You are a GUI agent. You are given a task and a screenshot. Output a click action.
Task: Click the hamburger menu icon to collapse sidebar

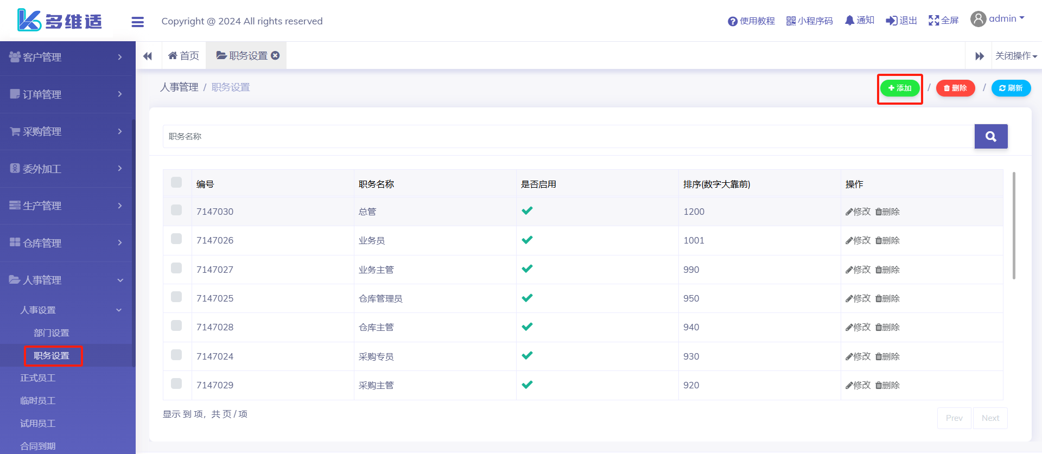(138, 22)
